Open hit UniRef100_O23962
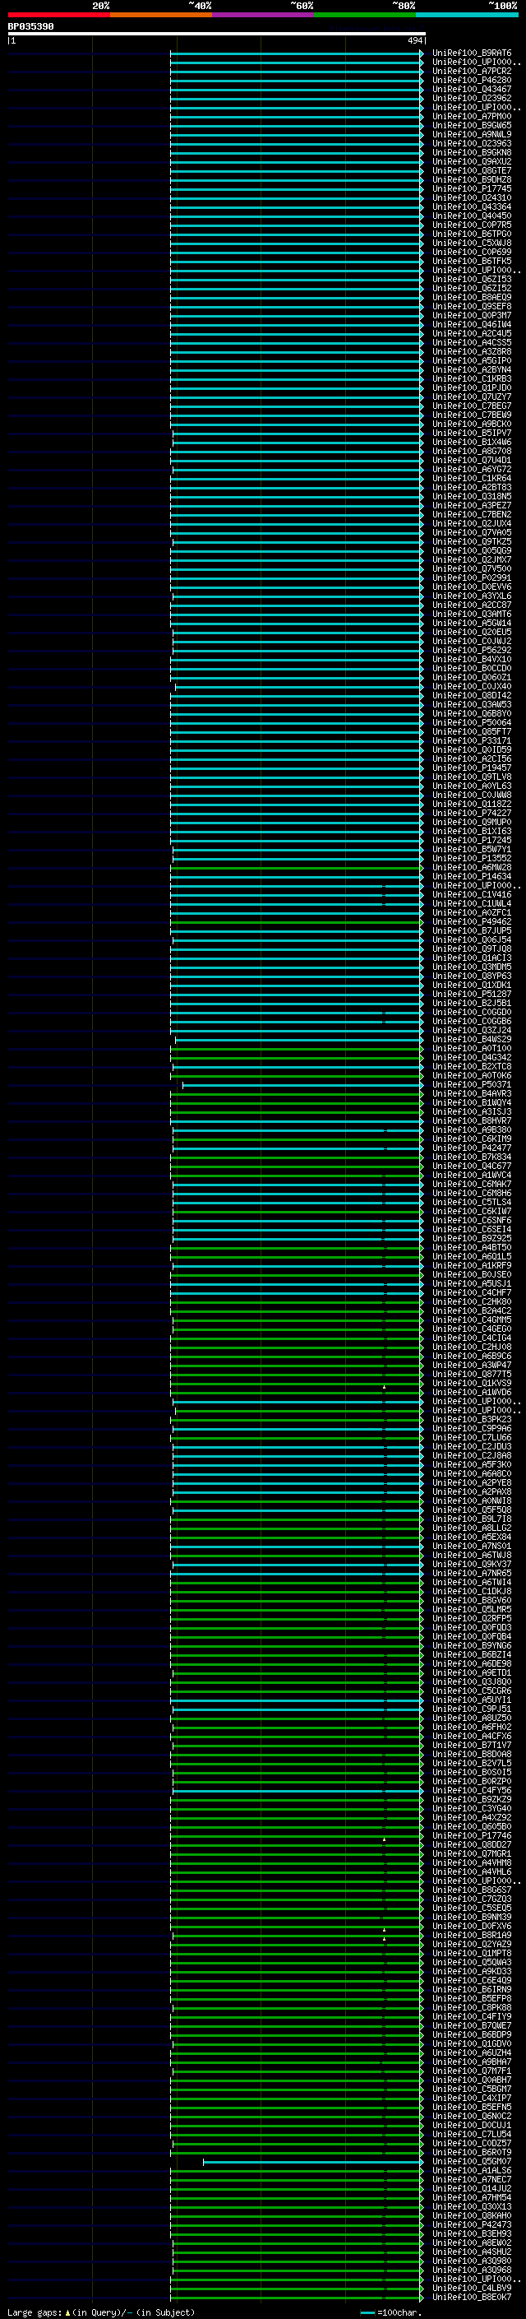The height and width of the screenshot is (2319, 526). pyautogui.click(x=472, y=98)
